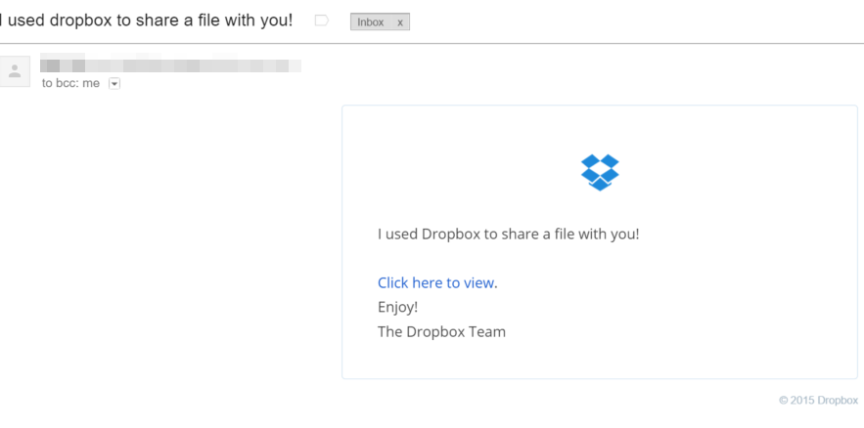The image size is (864, 428).
Task: Click the importance marker label icon
Action: [321, 21]
